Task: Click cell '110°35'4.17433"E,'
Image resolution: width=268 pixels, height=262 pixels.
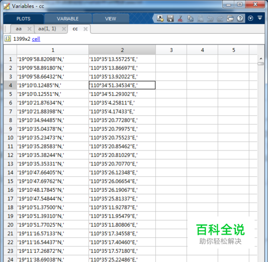Action: coord(122,111)
